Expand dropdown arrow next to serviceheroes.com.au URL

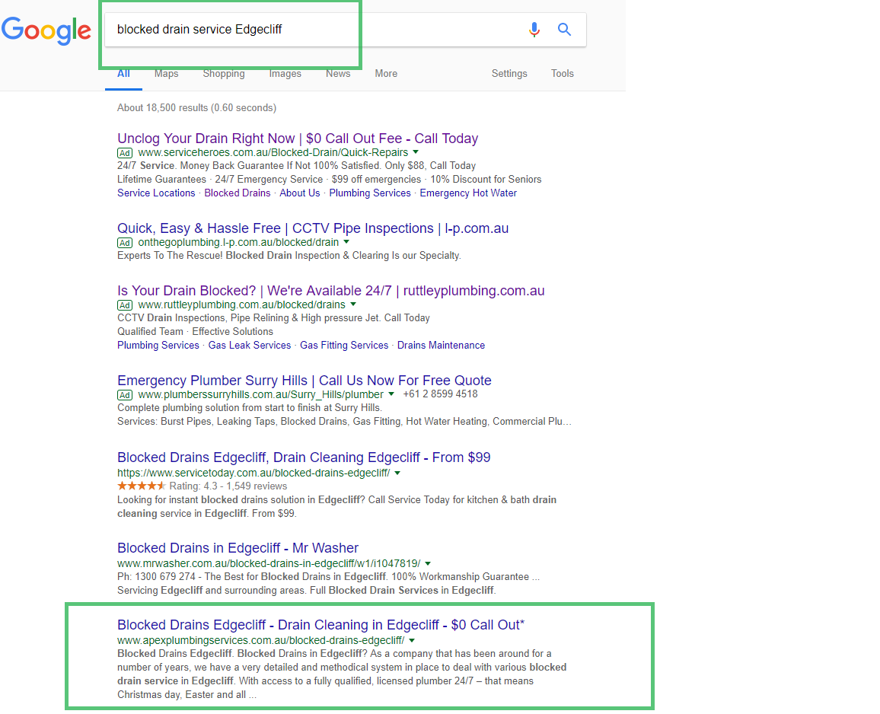[x=416, y=152]
